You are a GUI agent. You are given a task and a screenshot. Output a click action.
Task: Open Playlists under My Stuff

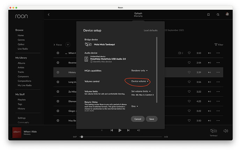click(x=22, y=100)
